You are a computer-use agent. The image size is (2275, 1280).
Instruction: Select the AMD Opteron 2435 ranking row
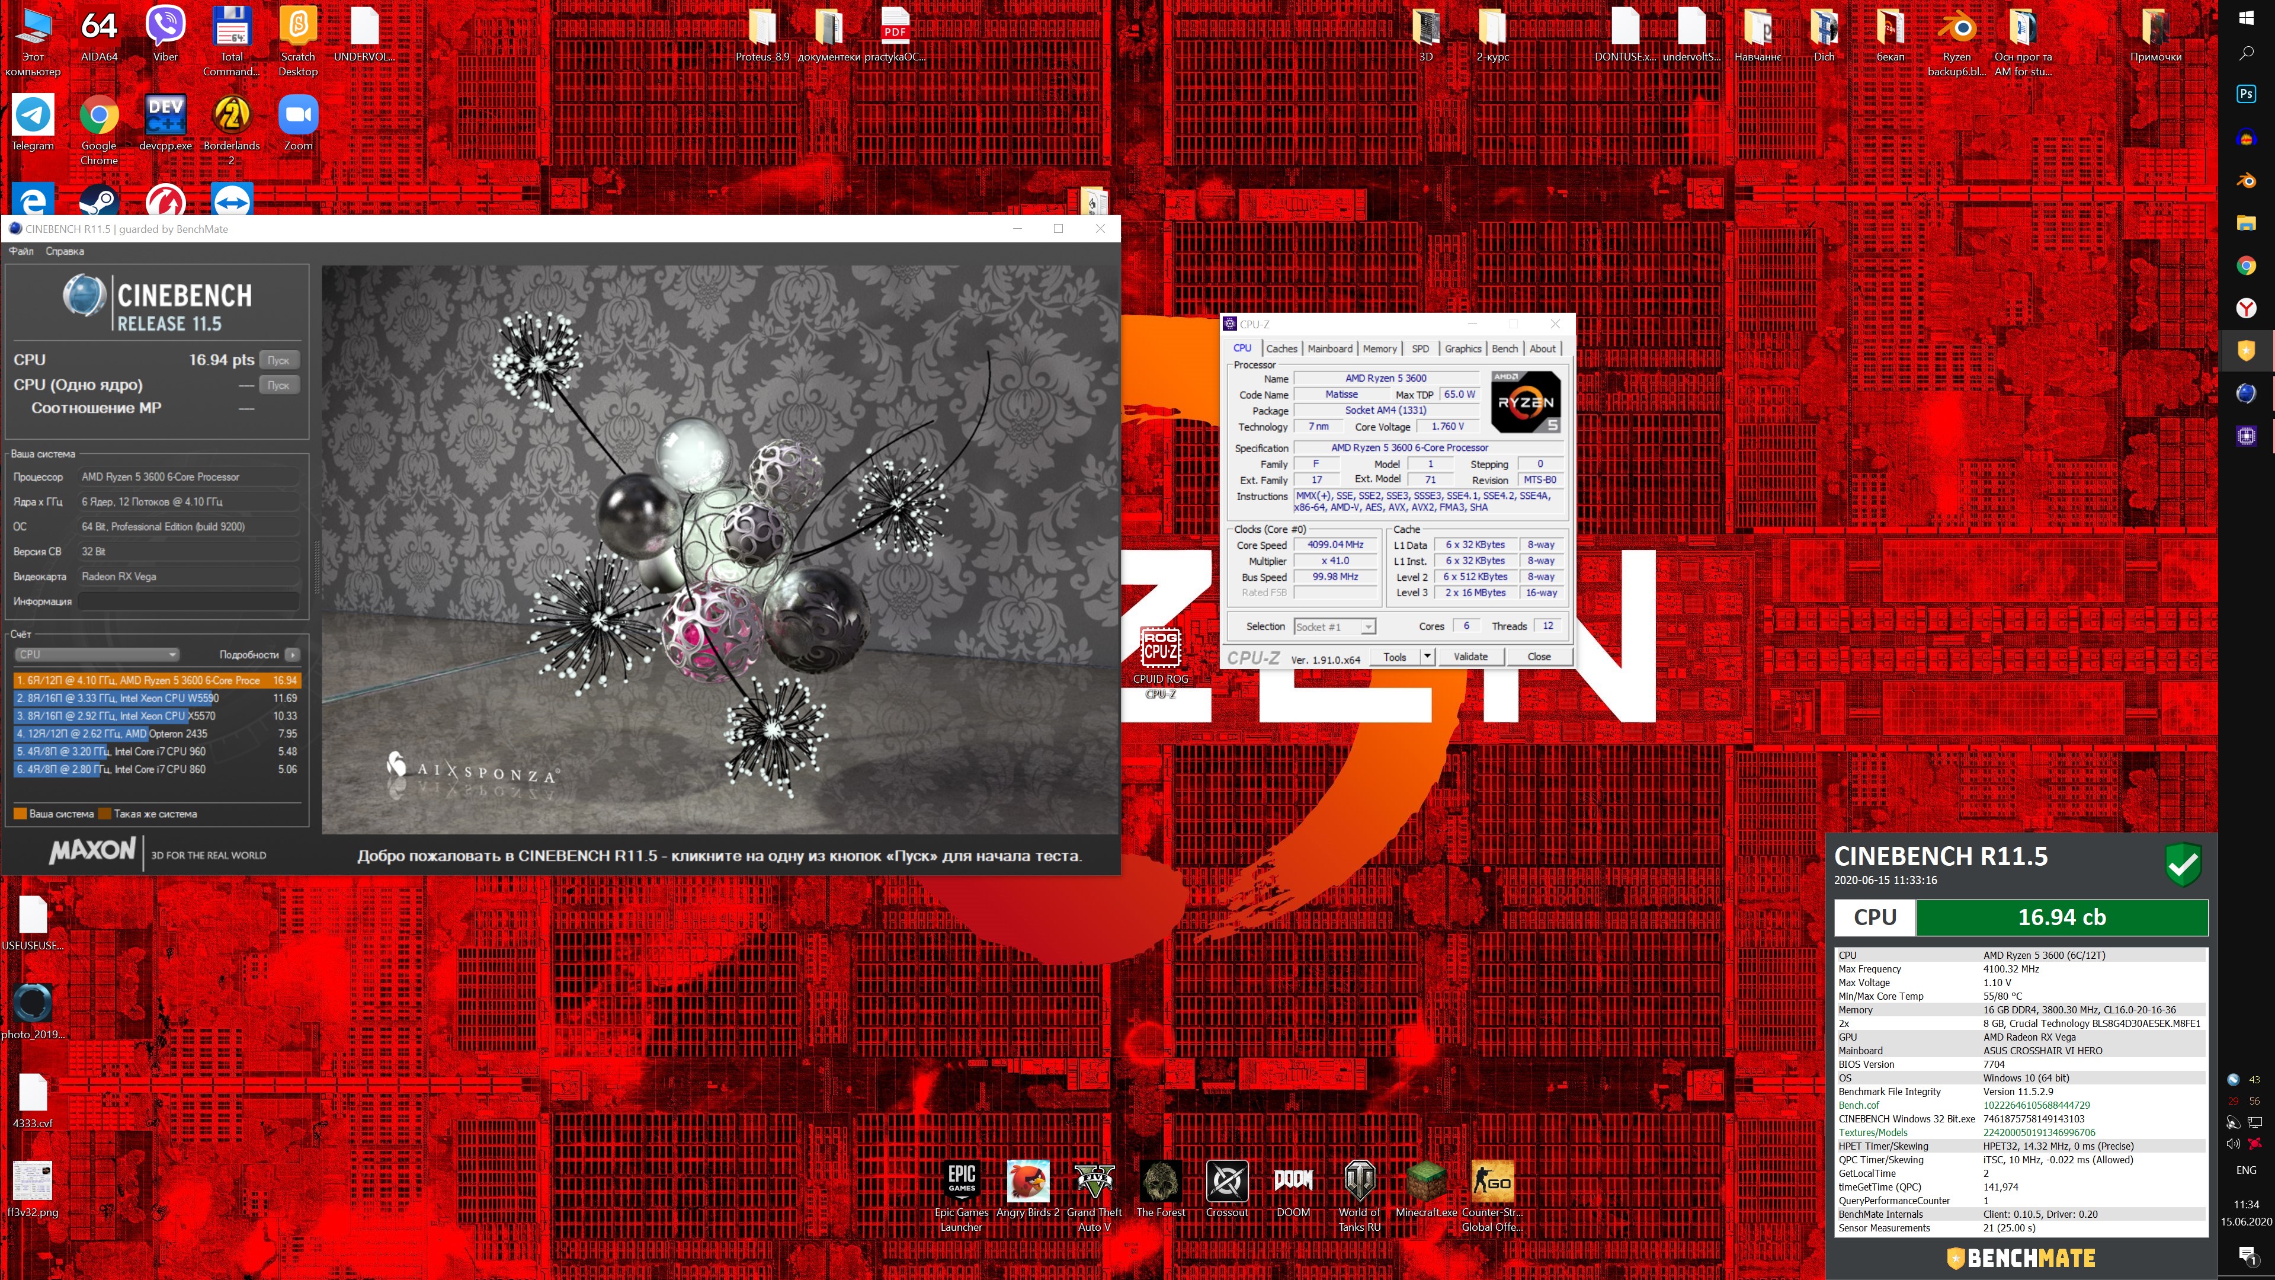[x=157, y=733]
